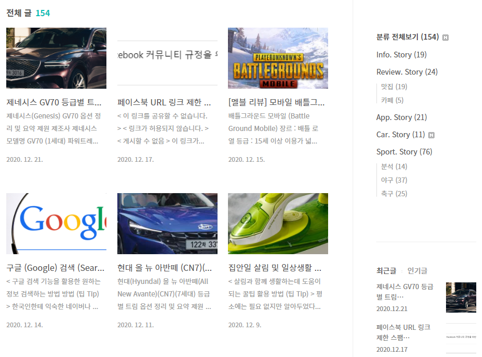The image size is (482, 357).
Task: Select the 분석 (14) subcategory
Action: coord(394,166)
